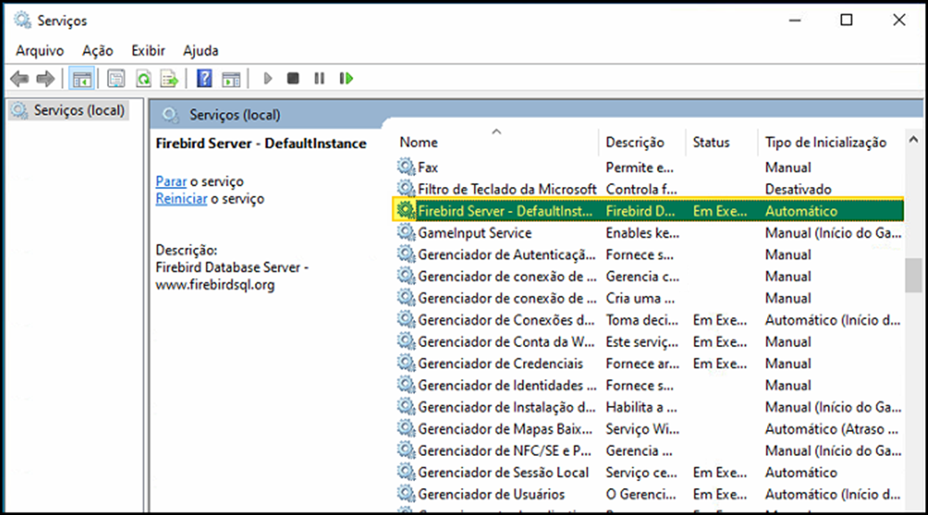Click the 'Firebird D...' description cell
This screenshot has height=515, width=928.
pyautogui.click(x=640, y=211)
